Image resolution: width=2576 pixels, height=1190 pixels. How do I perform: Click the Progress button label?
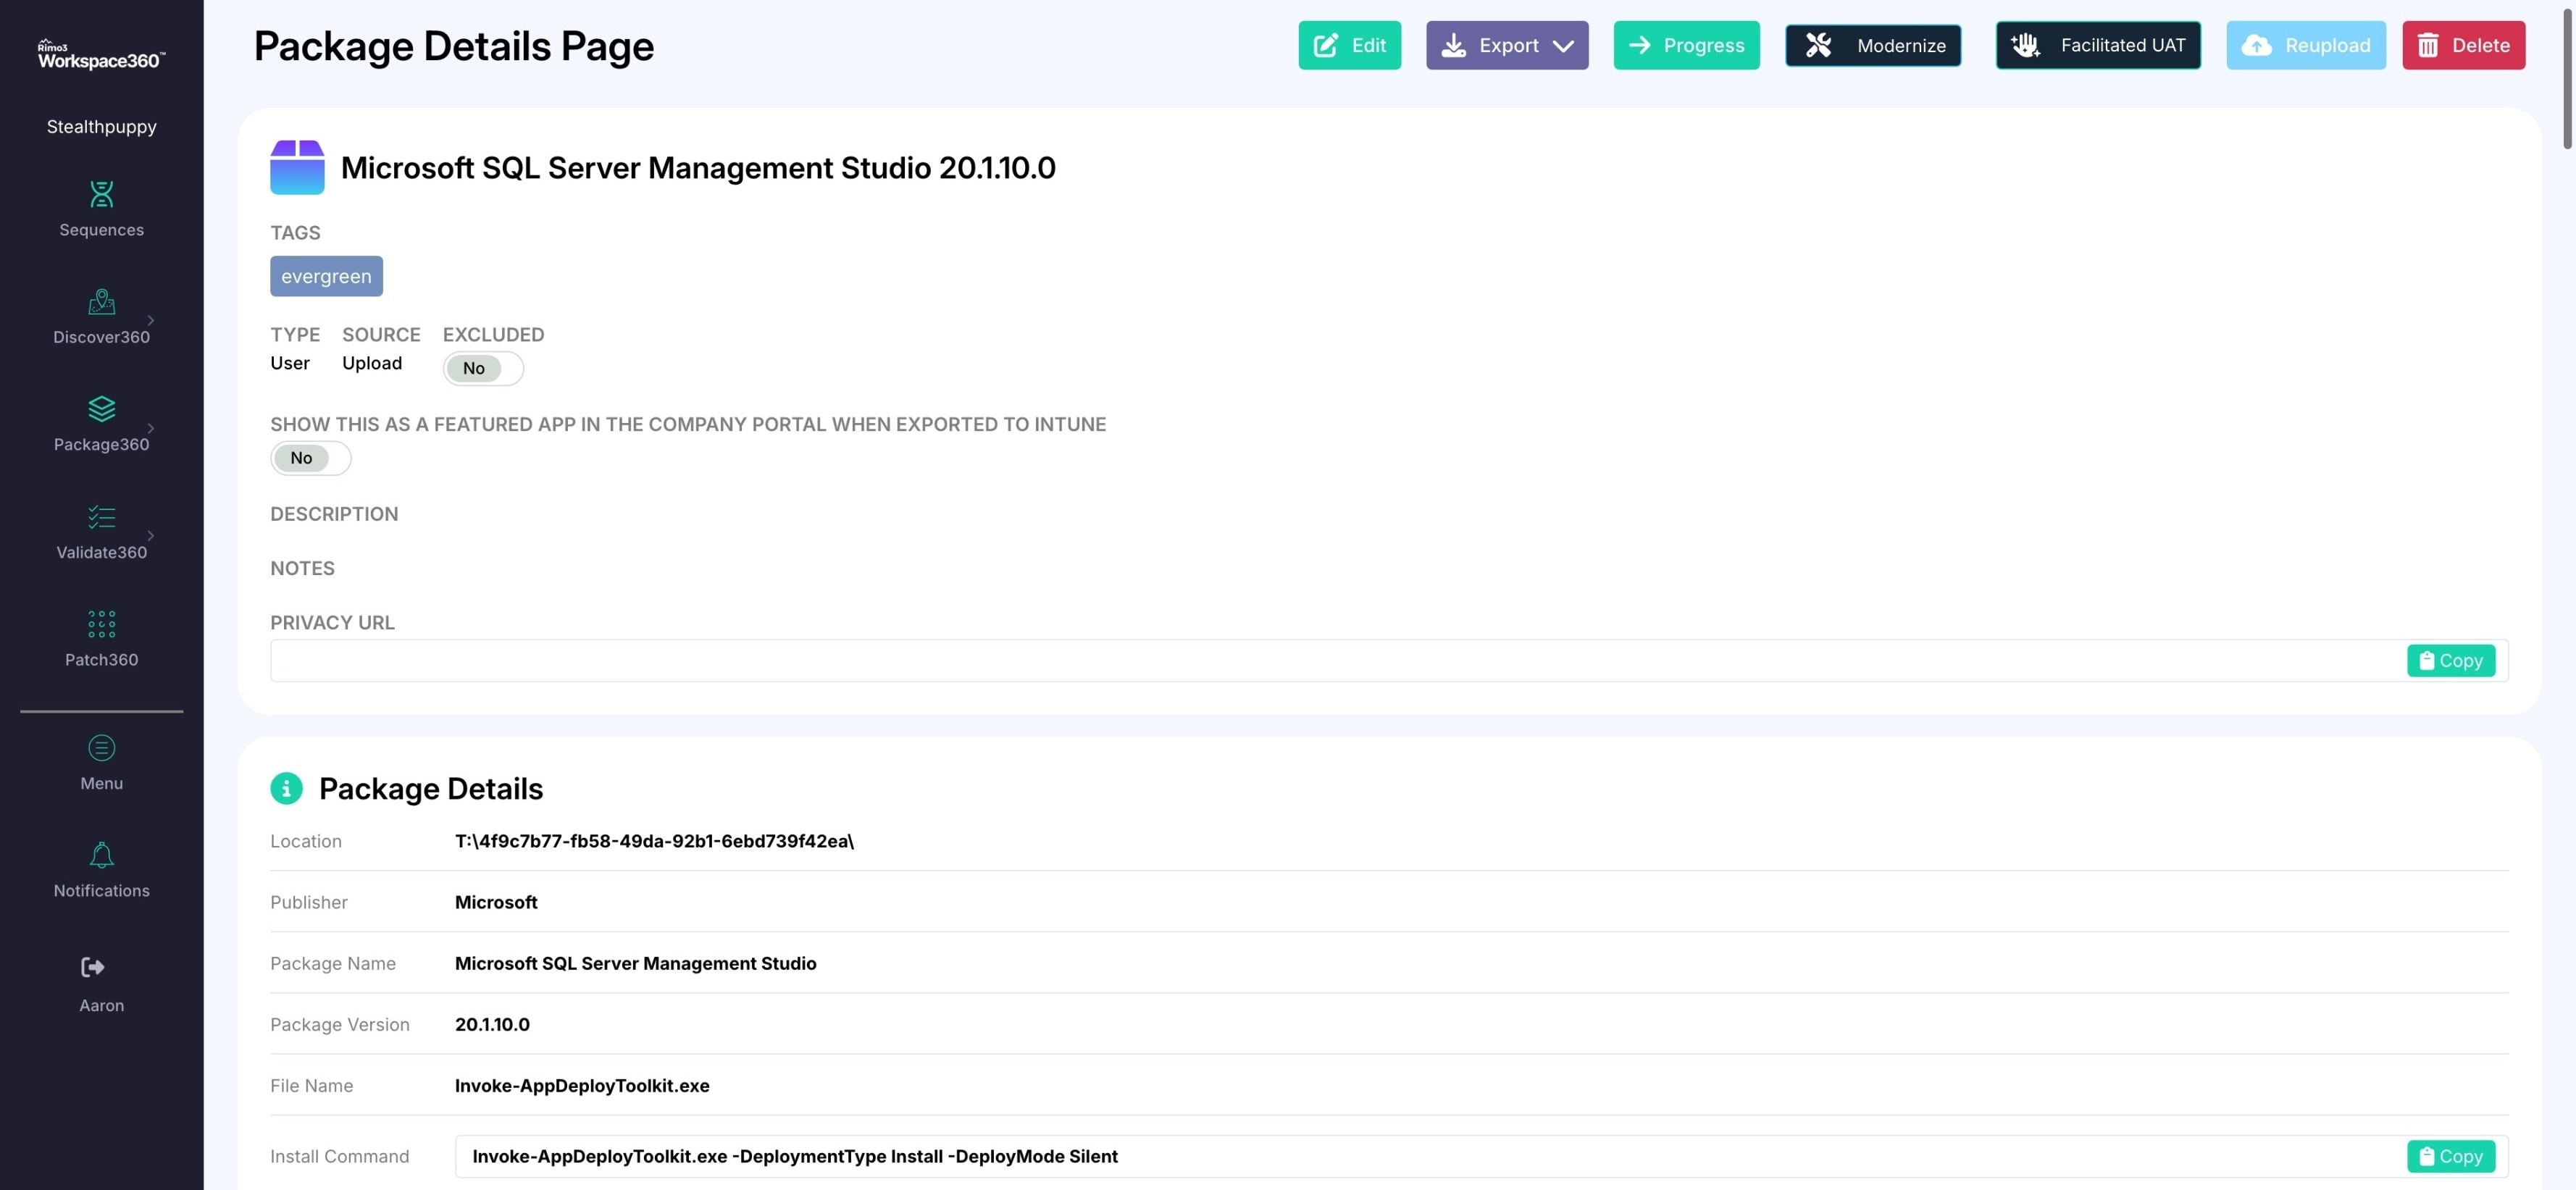pyautogui.click(x=1703, y=46)
